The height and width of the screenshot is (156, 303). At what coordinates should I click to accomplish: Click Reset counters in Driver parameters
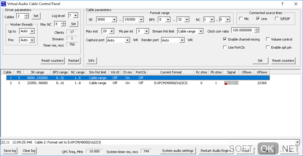(x=52, y=61)
